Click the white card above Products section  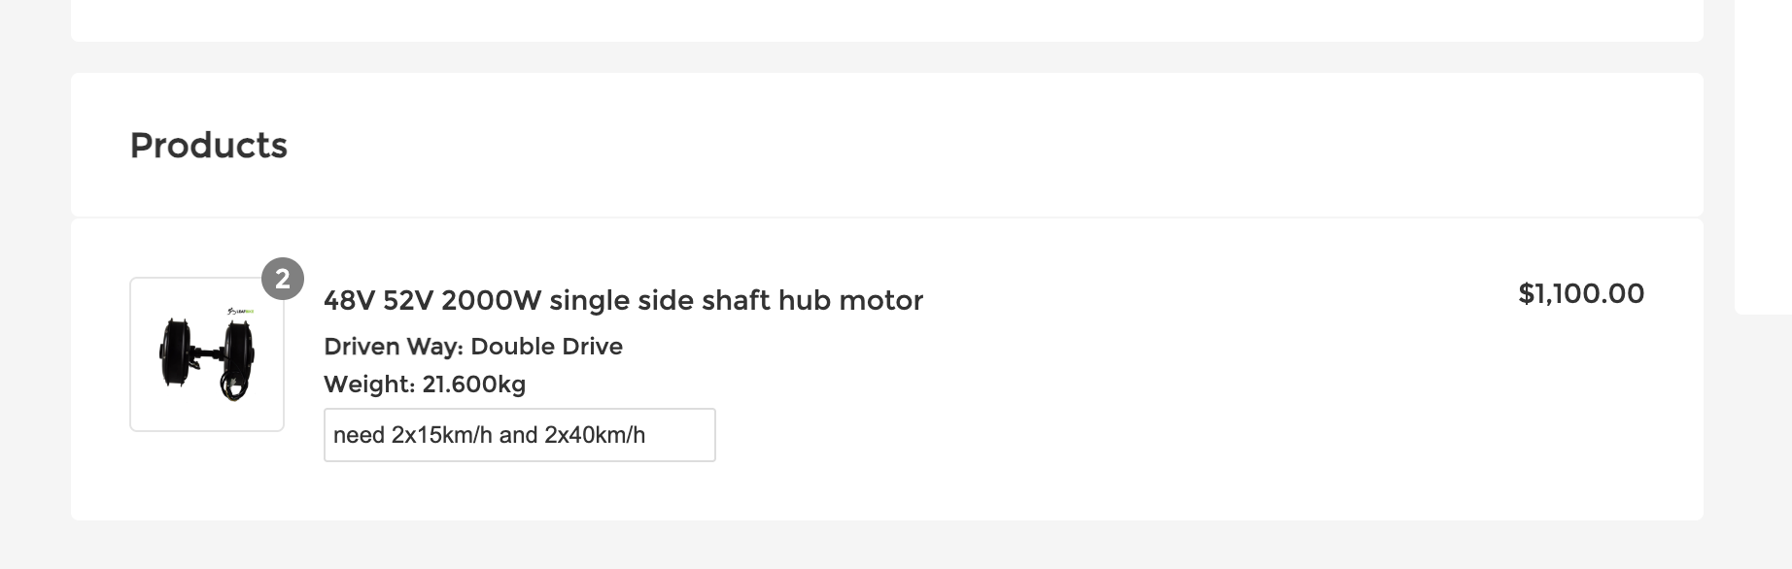pos(886,19)
